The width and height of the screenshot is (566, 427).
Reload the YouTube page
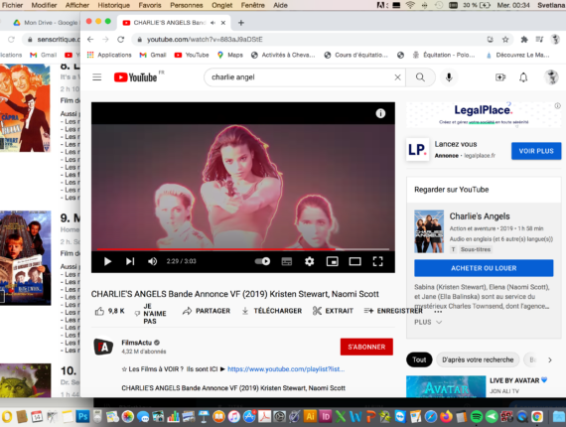(x=120, y=40)
